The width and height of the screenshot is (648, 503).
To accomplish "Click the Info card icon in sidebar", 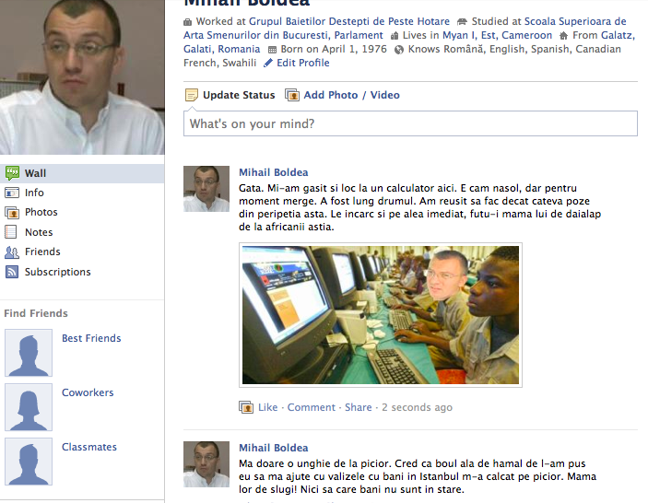I will pos(12,193).
